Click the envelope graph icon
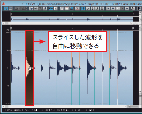Image resolution: width=142 pixels, height=114 pixels. click(77, 9)
